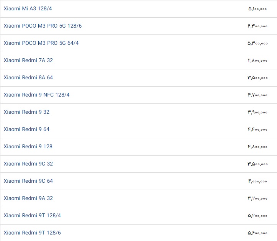The height and width of the screenshot is (241, 277).
Task: Open the Xiaomi Redmi 9 128 link
Action: point(28,146)
